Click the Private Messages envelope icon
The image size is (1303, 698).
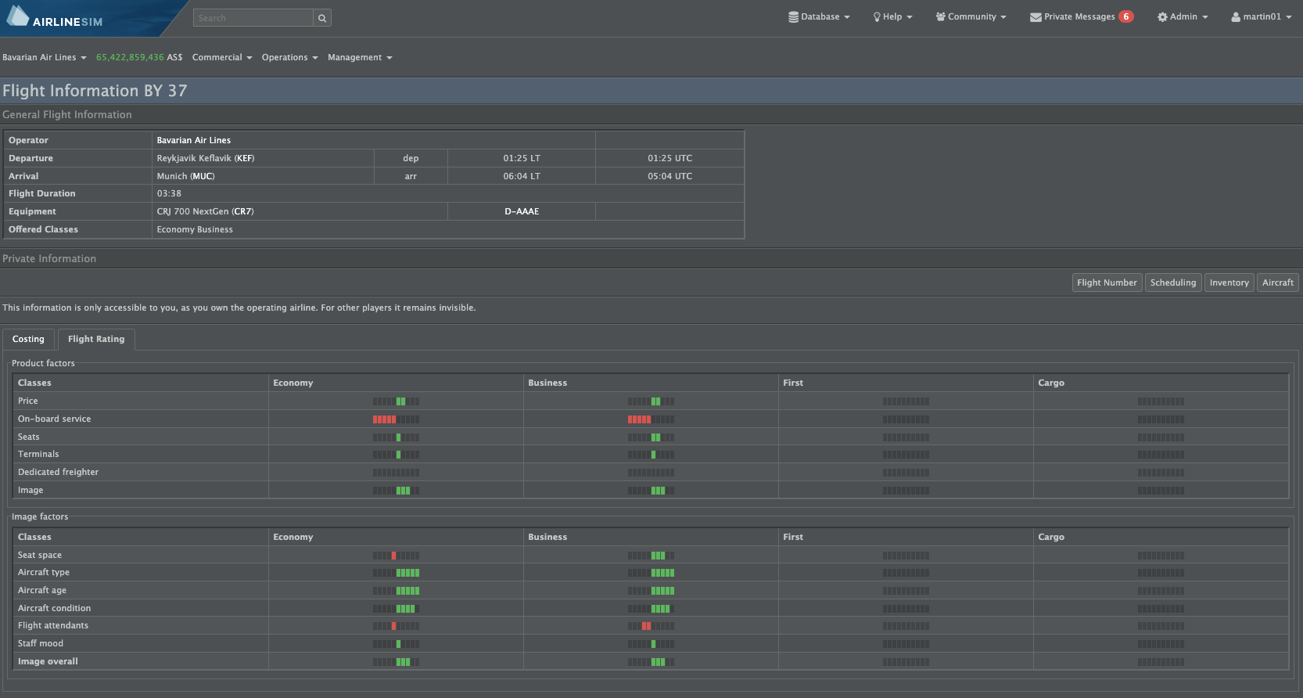click(1036, 17)
